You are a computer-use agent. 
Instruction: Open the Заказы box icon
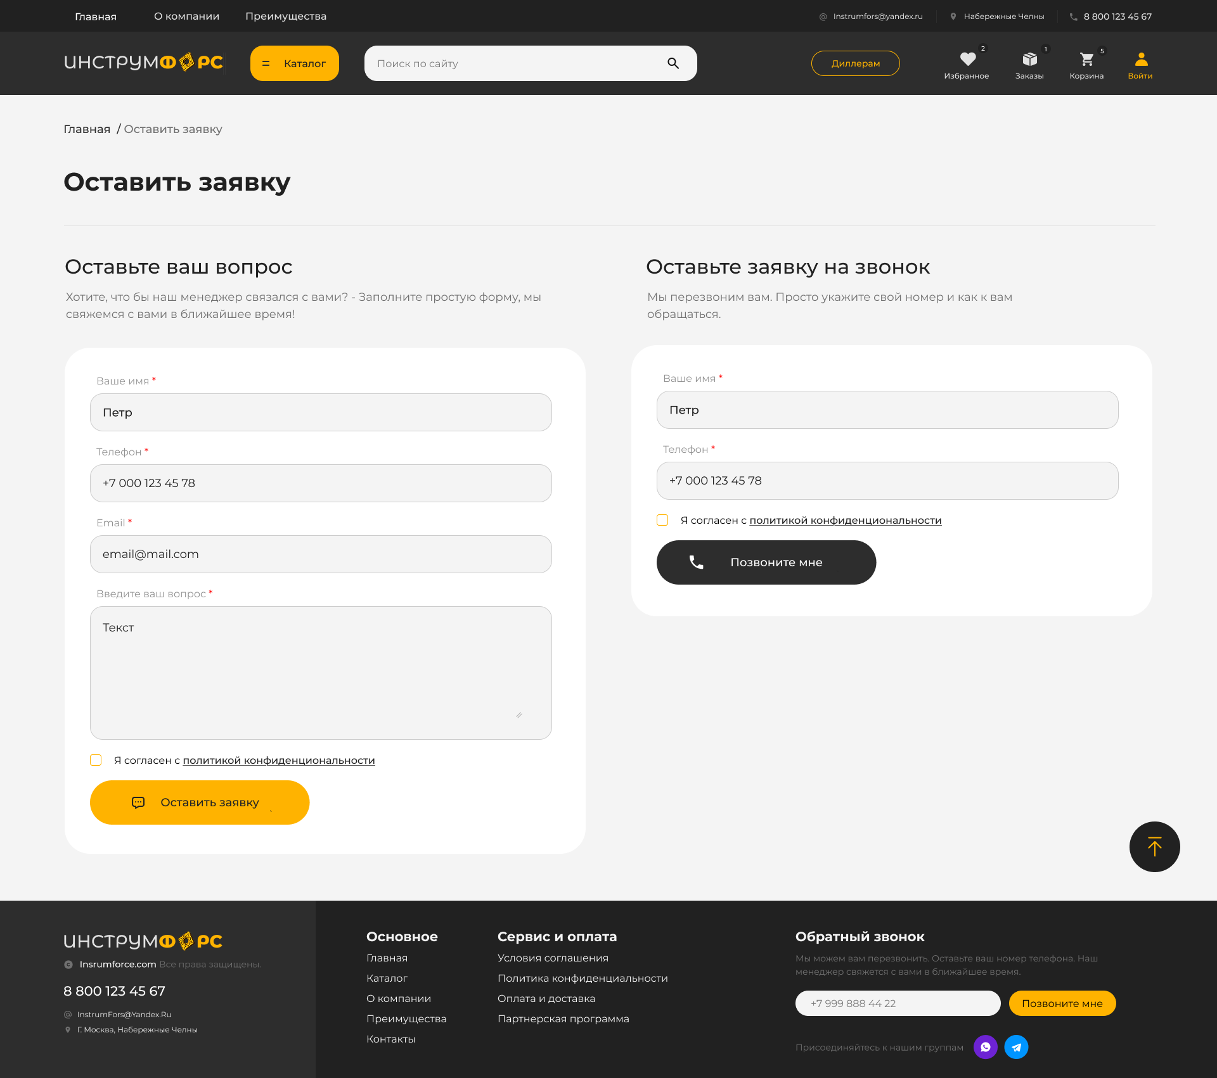1029,60
